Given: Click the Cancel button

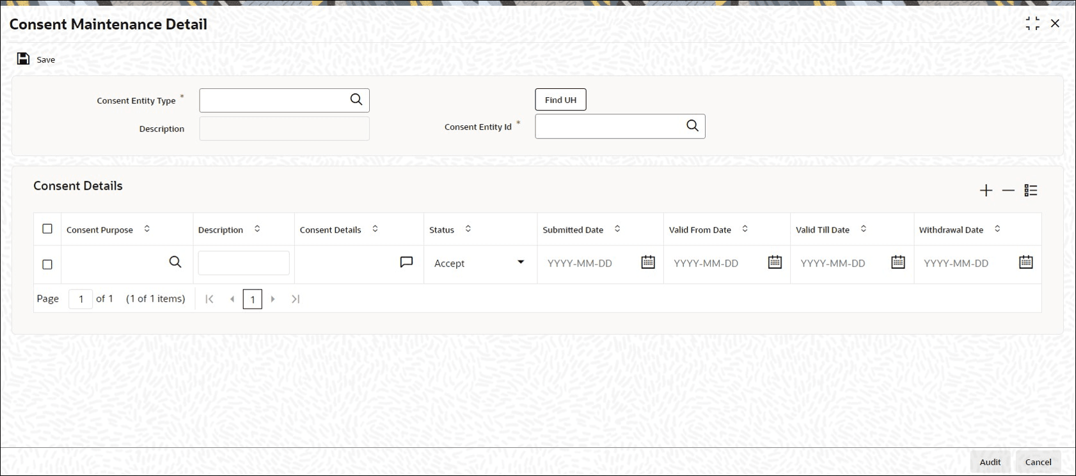Looking at the screenshot, I should [1038, 462].
